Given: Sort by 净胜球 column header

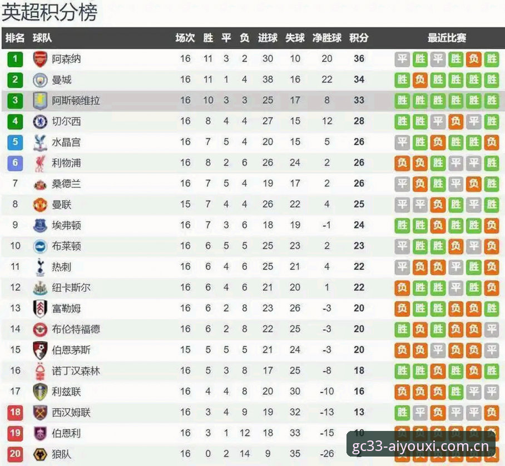Looking at the screenshot, I should tap(326, 38).
